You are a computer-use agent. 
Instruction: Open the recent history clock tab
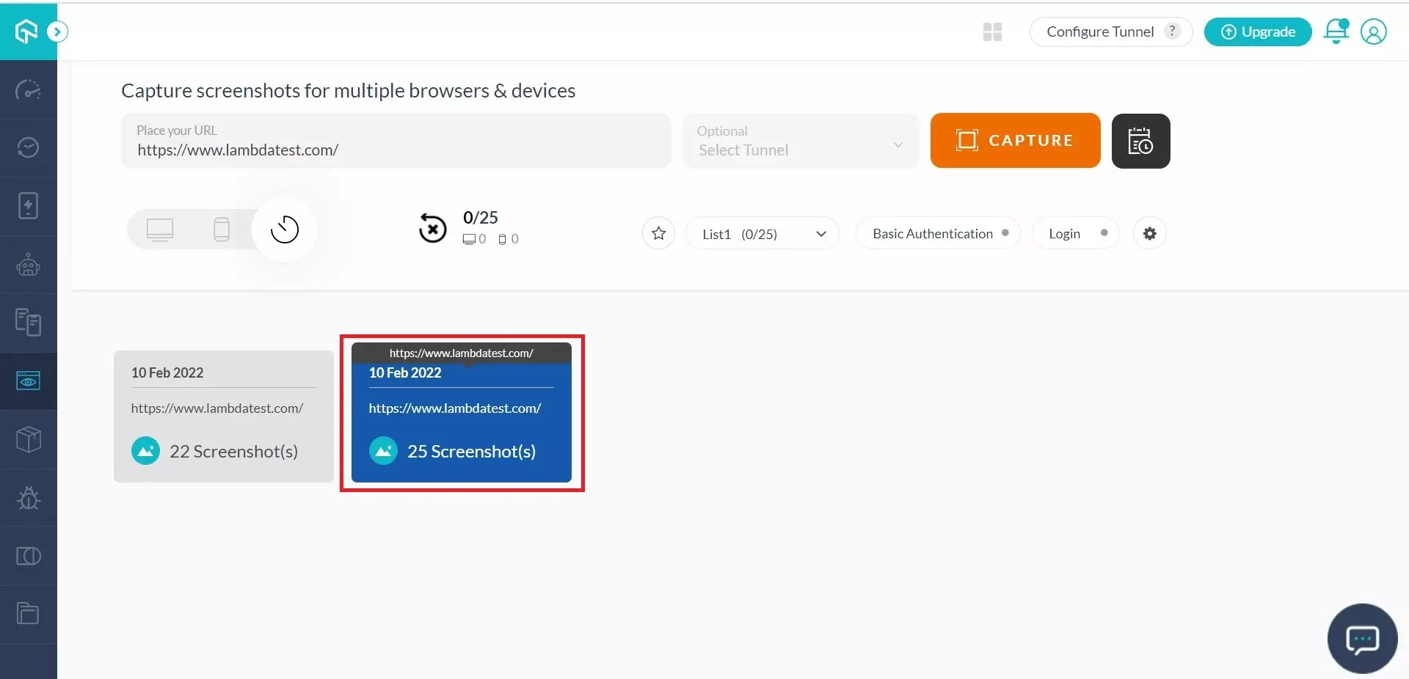pos(285,230)
